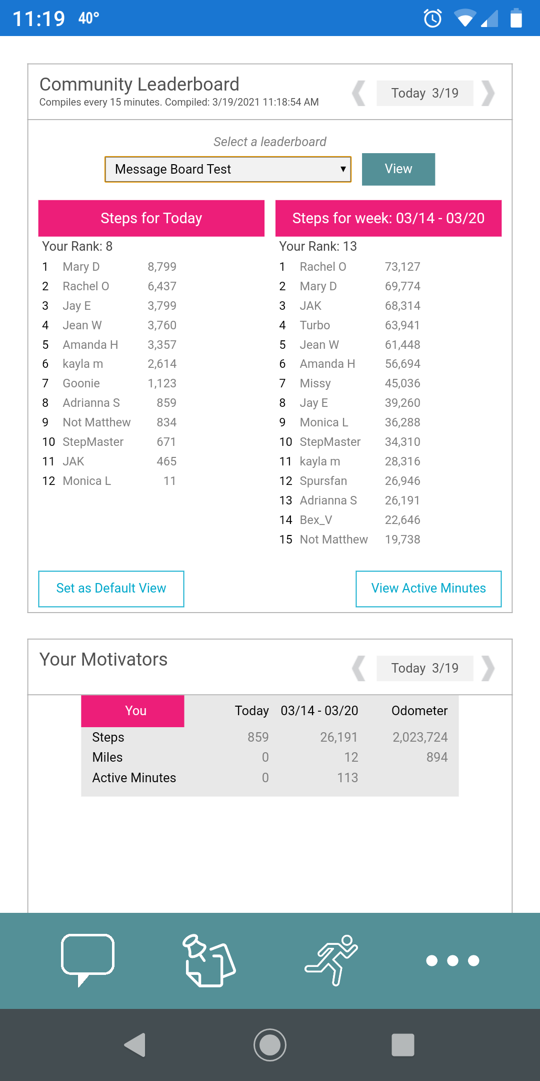The height and width of the screenshot is (1081, 540).
Task: Tap the cards and tag icon
Action: click(x=209, y=960)
